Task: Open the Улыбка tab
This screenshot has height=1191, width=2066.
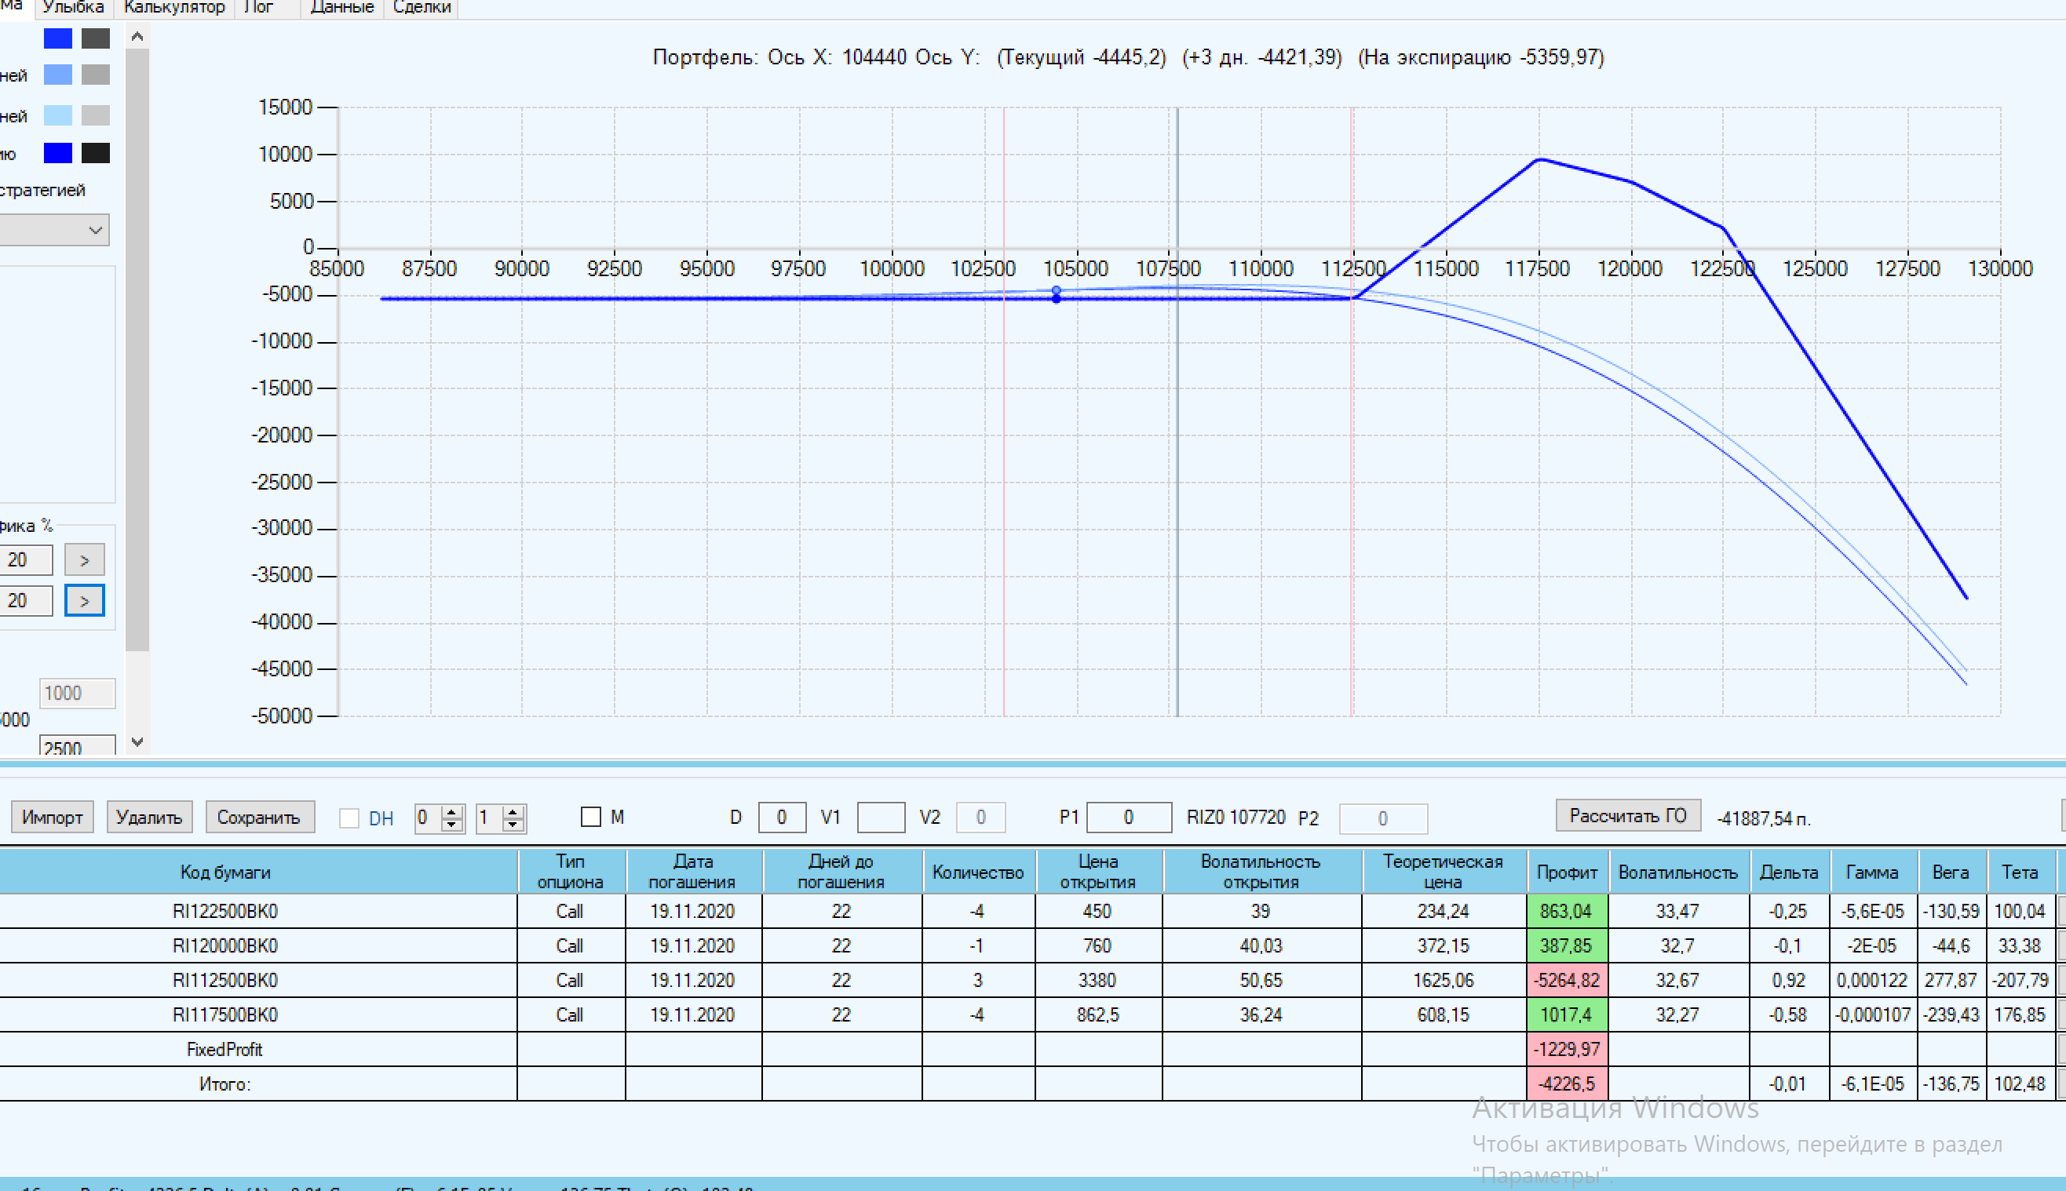Action: [73, 7]
